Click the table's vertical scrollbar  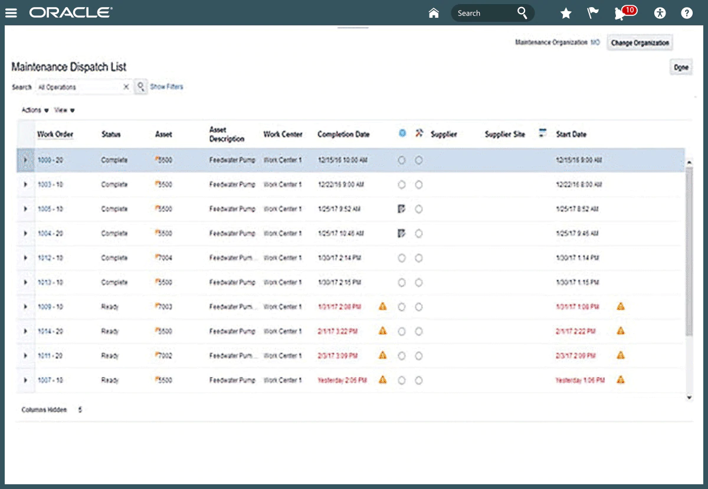(x=689, y=248)
